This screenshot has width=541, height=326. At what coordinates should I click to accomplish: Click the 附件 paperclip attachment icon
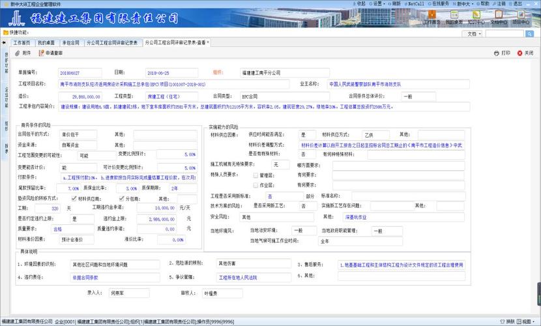(18, 53)
